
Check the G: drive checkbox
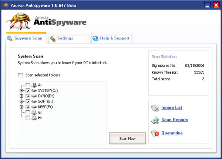tap(28, 113)
